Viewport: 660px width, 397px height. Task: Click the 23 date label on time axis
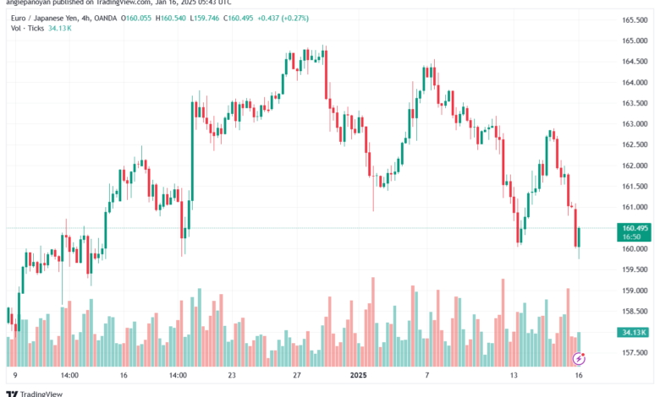coord(232,375)
